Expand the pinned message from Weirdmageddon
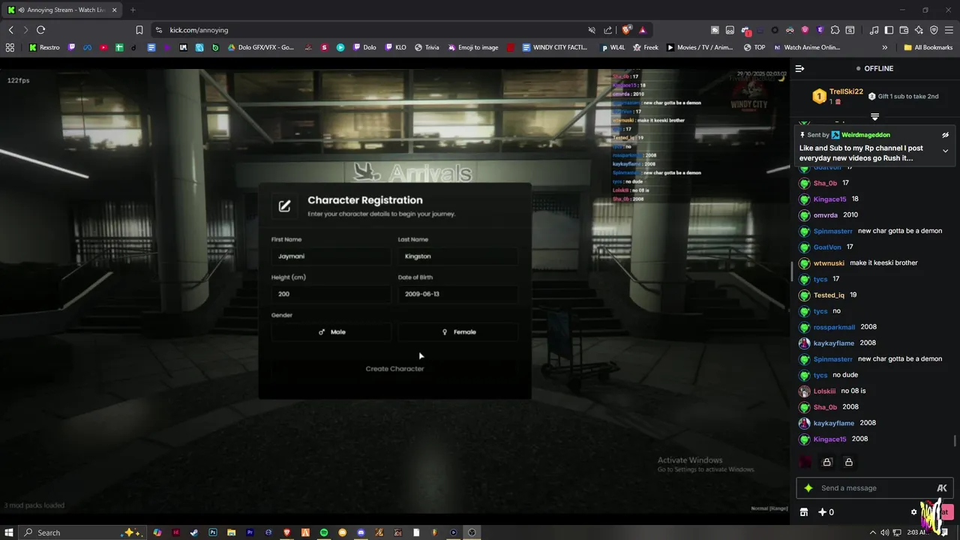This screenshot has width=960, height=540. [945, 151]
